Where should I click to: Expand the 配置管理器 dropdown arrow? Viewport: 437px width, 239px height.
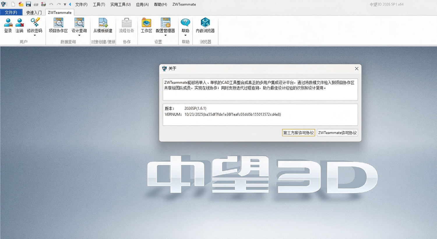pos(165,36)
